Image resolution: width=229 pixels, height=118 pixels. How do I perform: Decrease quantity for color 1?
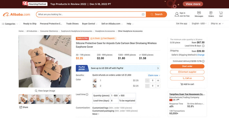(x=147, y=81)
